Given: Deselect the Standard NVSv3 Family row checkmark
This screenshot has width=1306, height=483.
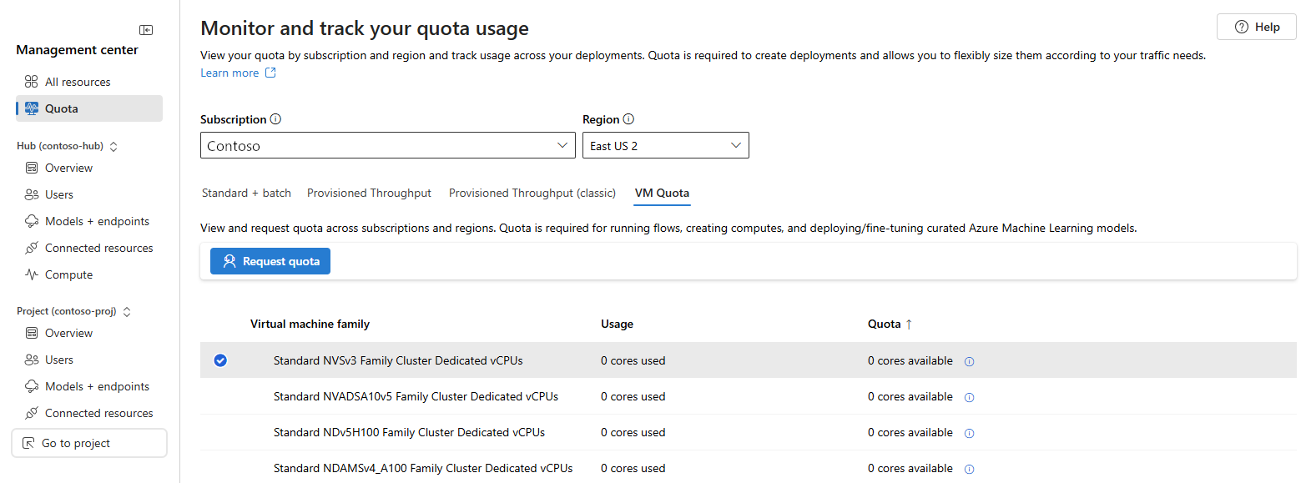Looking at the screenshot, I should pyautogui.click(x=220, y=360).
